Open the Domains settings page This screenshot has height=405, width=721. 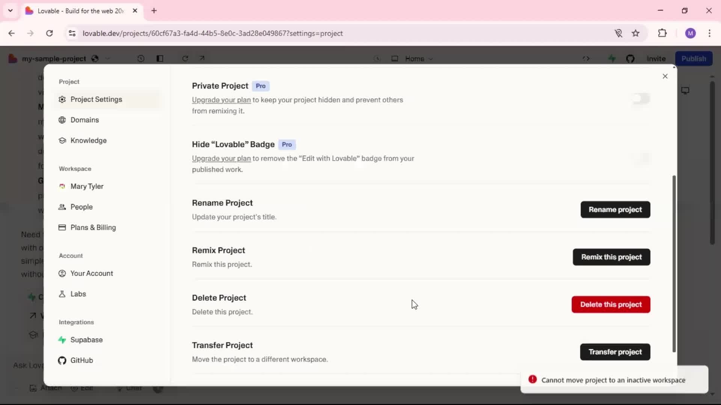pyautogui.click(x=84, y=120)
